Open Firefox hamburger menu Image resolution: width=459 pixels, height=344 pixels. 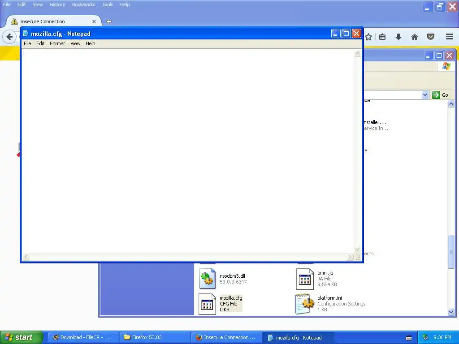tap(450, 37)
